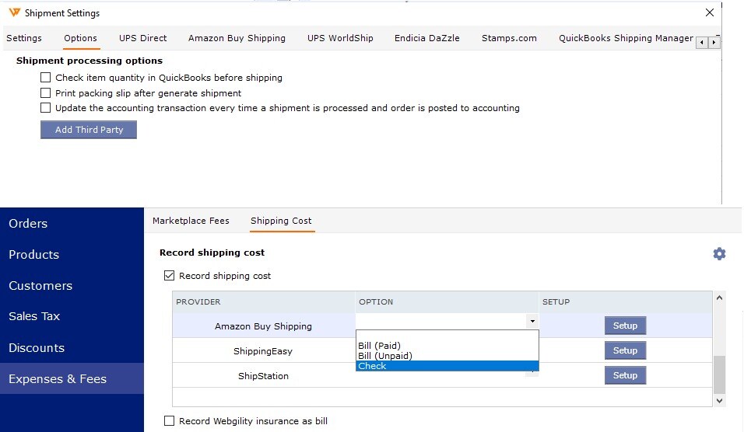
Task: Click the Webgility logo in Shipment Settings
Action: coord(14,12)
